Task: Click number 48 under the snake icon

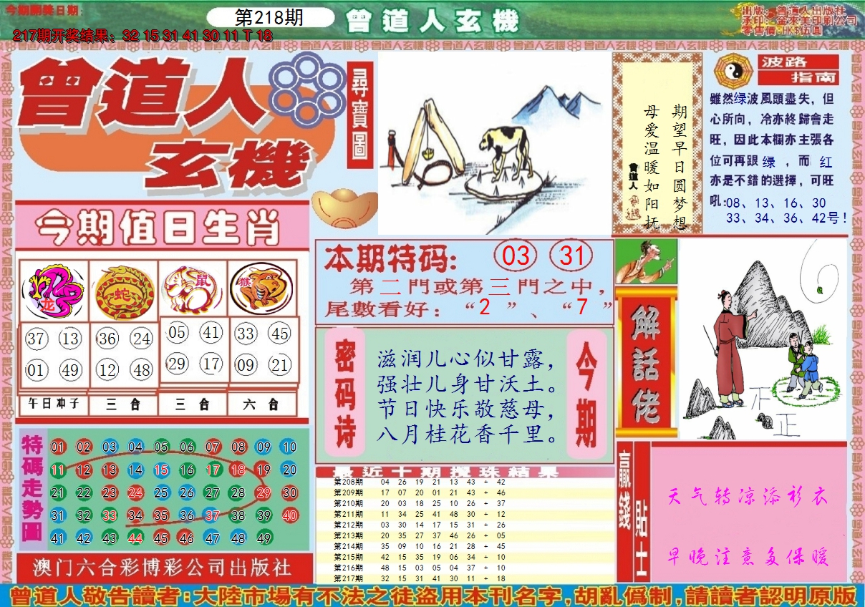Action: pyautogui.click(x=142, y=370)
